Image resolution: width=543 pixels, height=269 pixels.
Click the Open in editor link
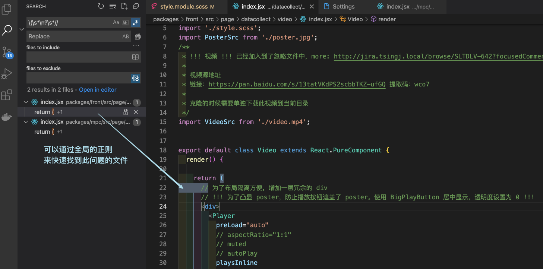click(x=98, y=90)
